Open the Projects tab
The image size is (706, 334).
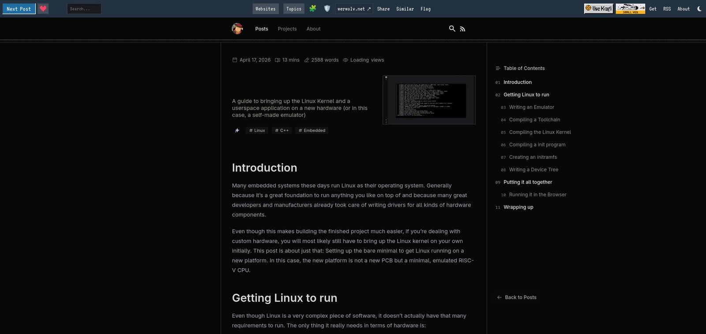point(287,29)
